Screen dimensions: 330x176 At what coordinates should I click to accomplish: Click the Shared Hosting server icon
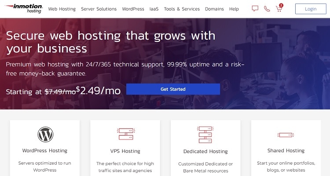coord(286,135)
